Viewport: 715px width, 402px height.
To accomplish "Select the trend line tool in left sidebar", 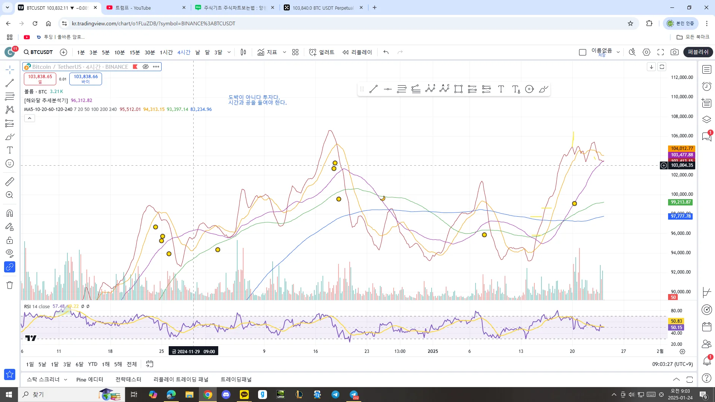I will pyautogui.click(x=10, y=83).
